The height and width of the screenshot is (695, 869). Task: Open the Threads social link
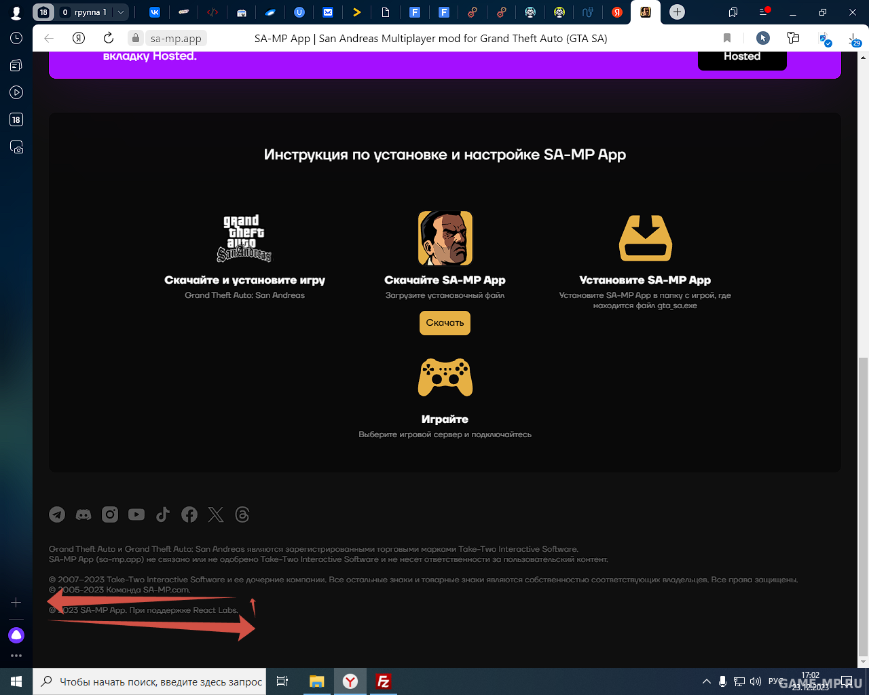tap(242, 514)
